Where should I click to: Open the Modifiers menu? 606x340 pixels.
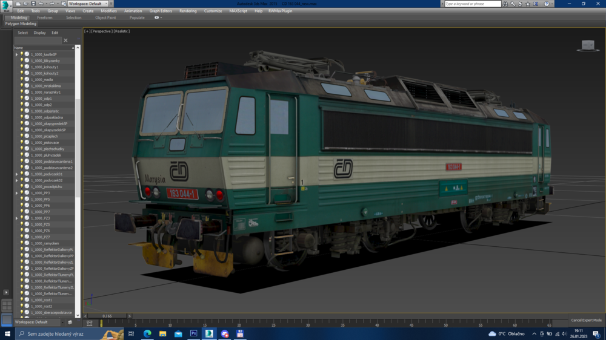108,11
